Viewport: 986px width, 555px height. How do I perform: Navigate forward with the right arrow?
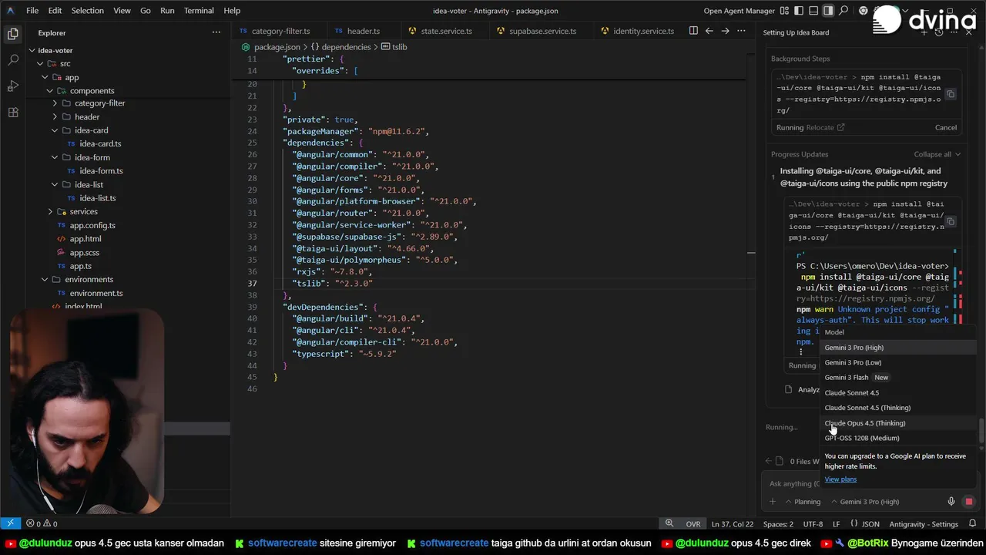(x=726, y=31)
